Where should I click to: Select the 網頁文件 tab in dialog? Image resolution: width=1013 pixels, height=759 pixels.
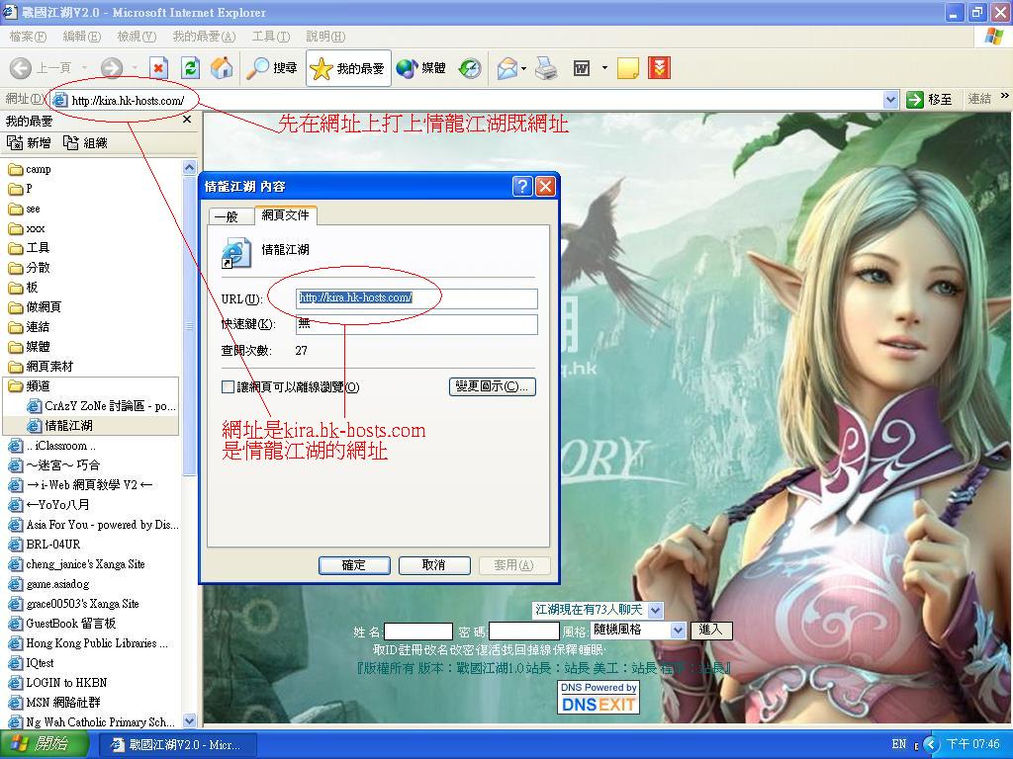(x=286, y=214)
